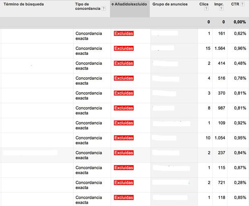
Task: Click Excluidas badge in row with 414 impressions
Action: [124, 63]
